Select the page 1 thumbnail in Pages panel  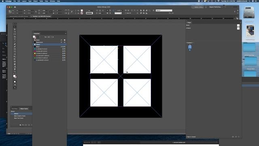(x=190, y=47)
